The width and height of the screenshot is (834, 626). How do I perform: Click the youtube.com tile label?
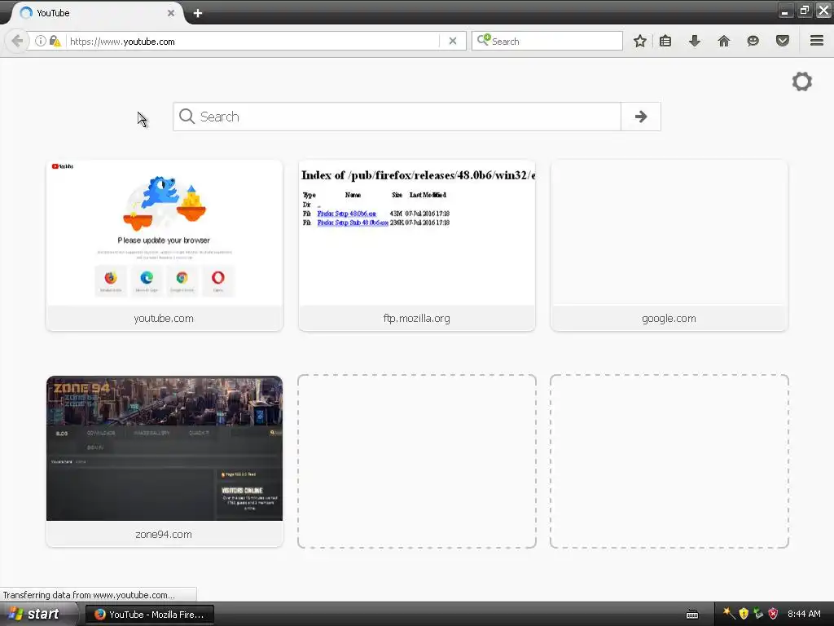[164, 319]
